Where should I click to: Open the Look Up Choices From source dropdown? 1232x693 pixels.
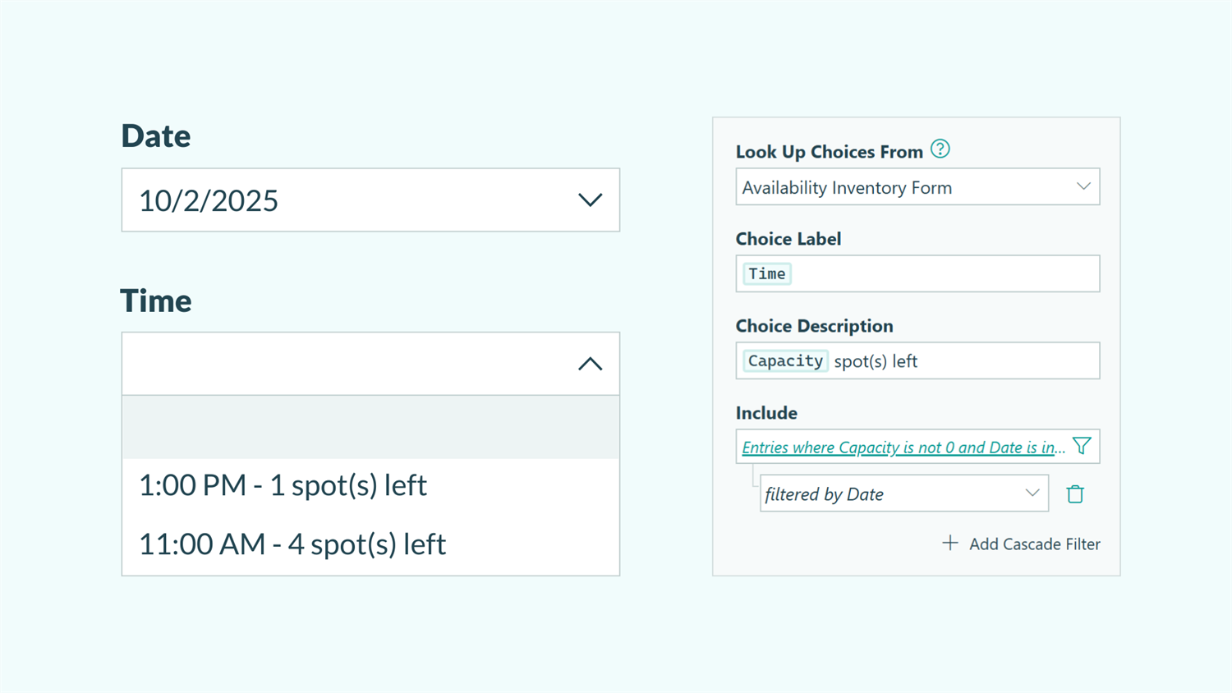1083,186
